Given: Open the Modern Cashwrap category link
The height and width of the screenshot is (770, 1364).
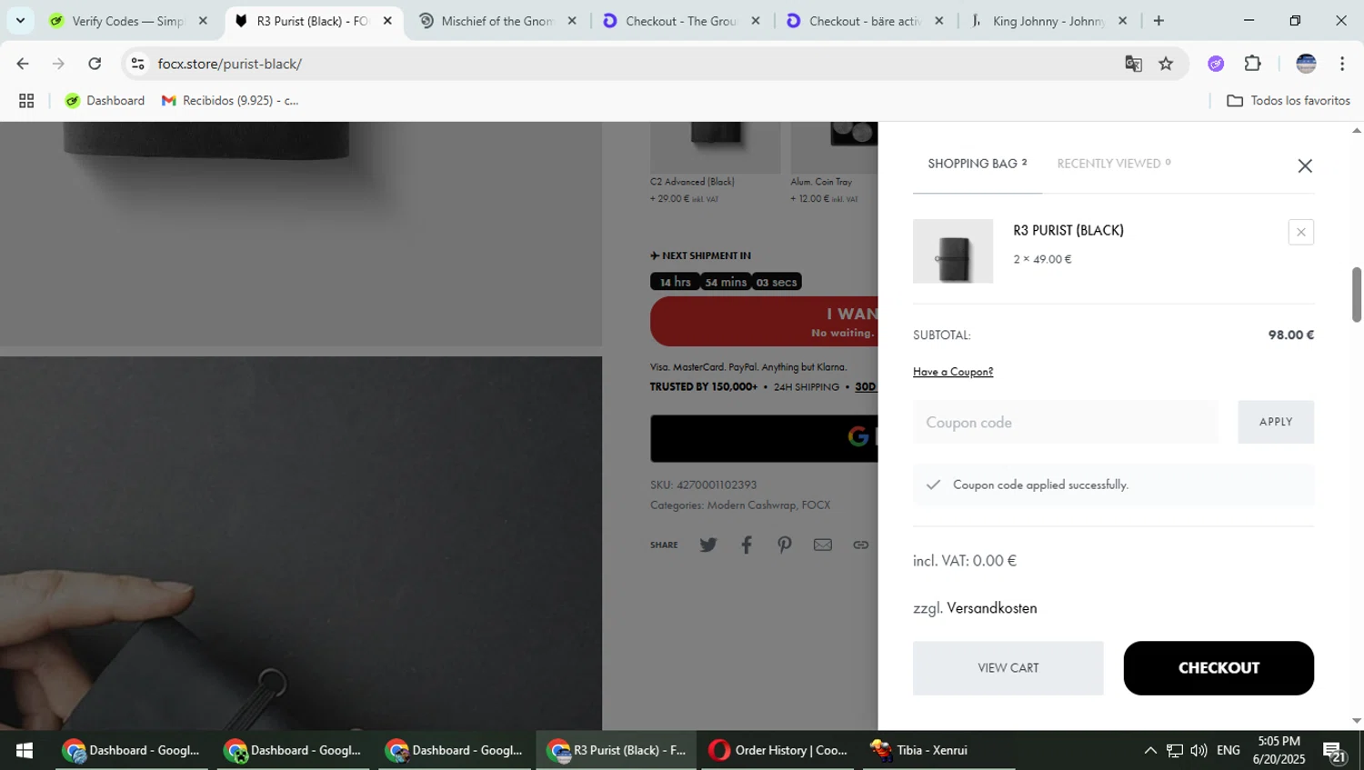Looking at the screenshot, I should (751, 505).
